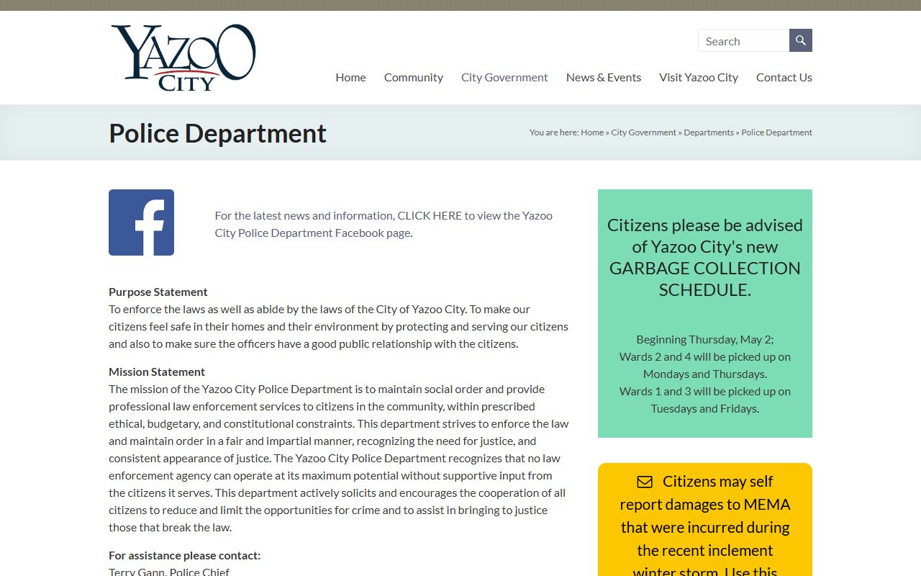921x576 pixels.
Task: Open the News & Events menu
Action: pyautogui.click(x=604, y=77)
